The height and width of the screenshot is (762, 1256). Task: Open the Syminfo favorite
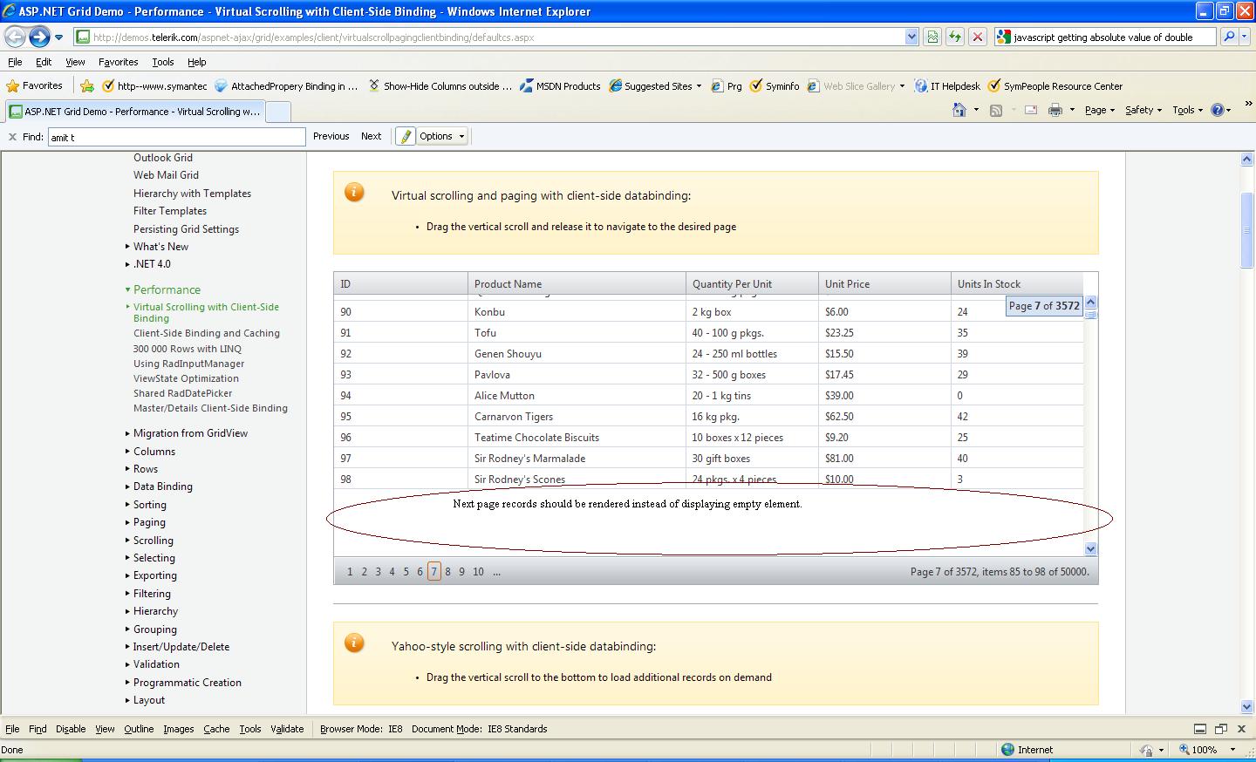775,85
